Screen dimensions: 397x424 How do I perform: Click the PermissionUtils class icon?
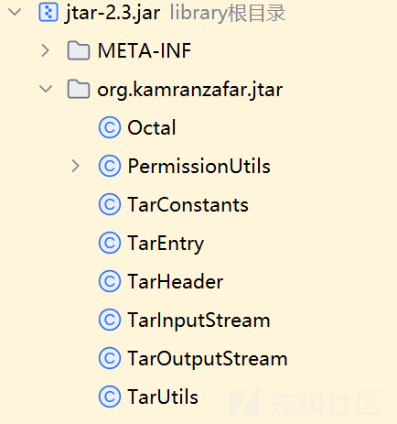(110, 166)
